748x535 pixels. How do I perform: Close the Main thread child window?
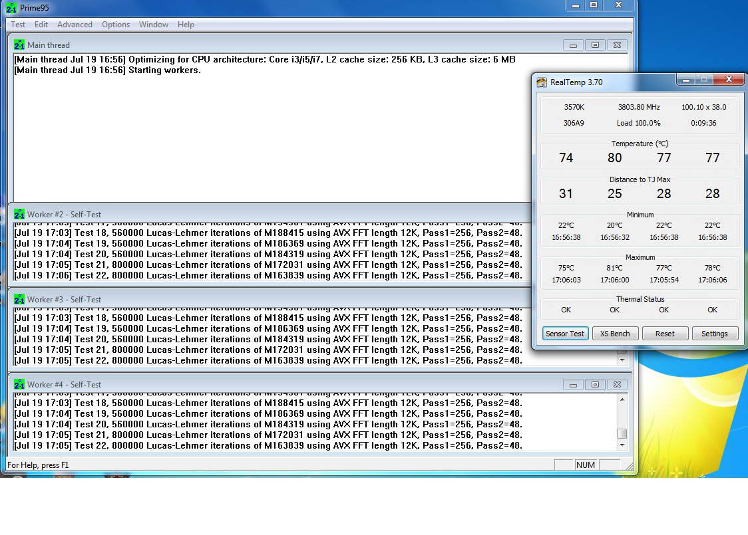click(618, 45)
